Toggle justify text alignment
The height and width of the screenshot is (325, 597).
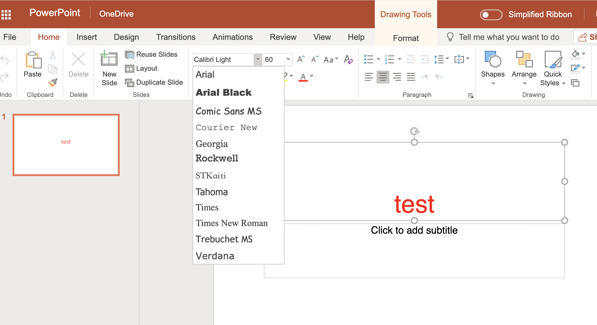[x=411, y=77]
